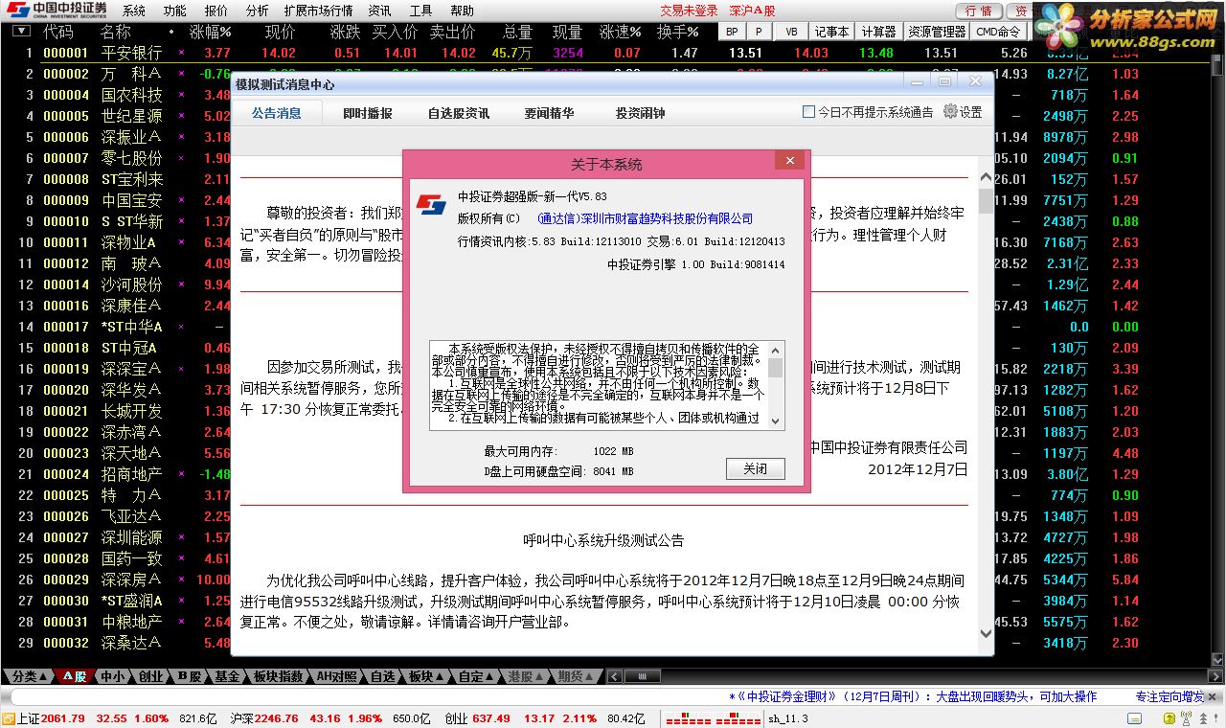Select the 自选 bottom tab

coord(383,676)
